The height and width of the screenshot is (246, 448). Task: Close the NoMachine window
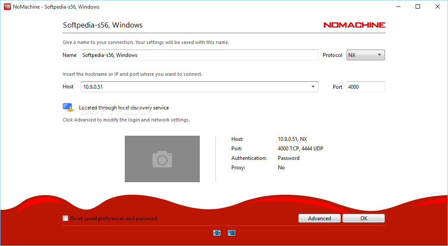pos(438,6)
